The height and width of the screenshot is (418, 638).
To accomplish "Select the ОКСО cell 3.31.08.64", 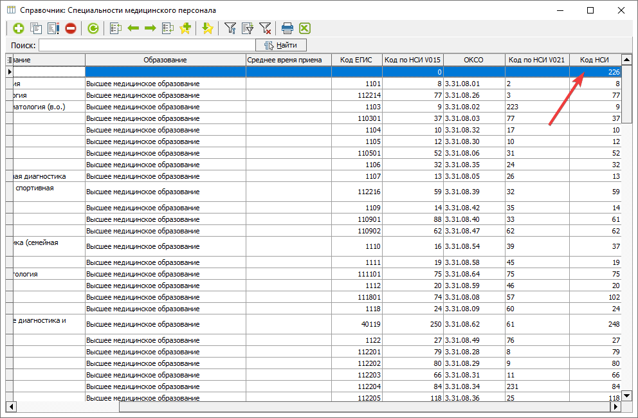I will coord(474,274).
